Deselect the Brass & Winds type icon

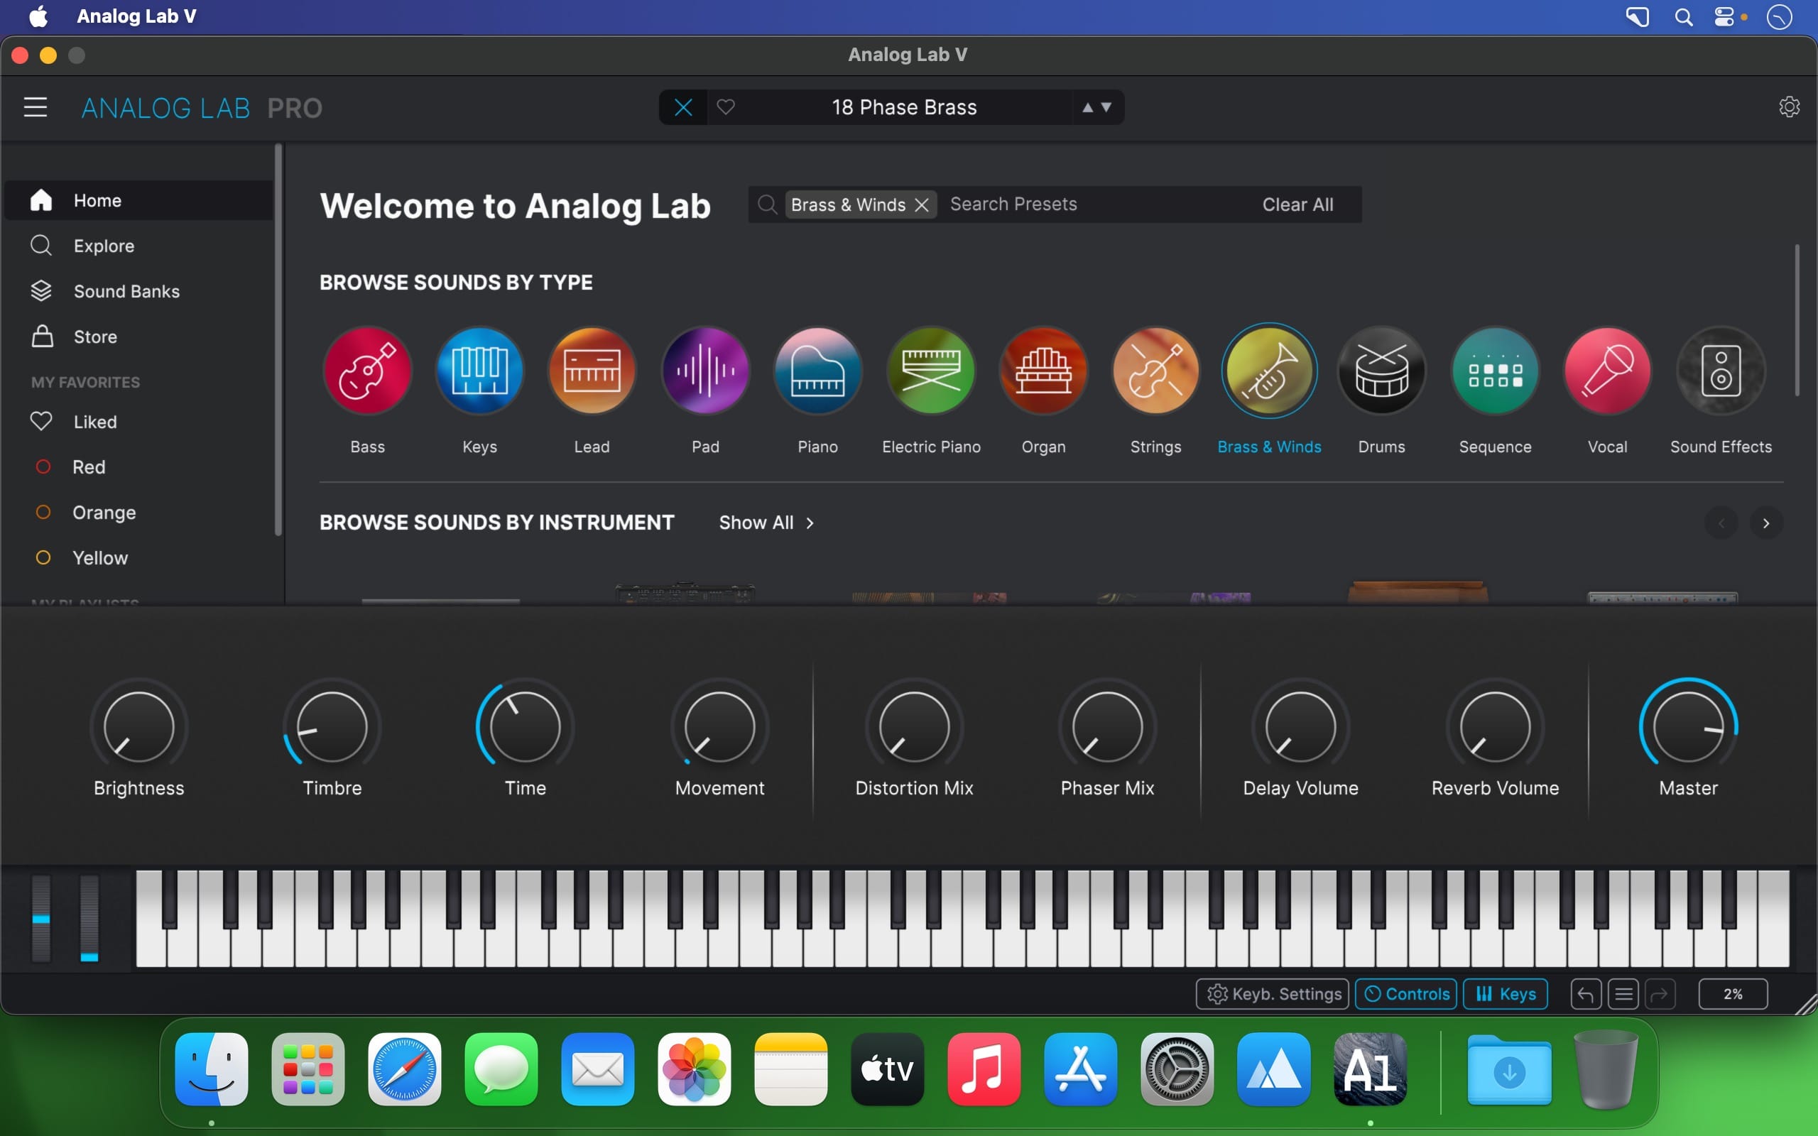click(1269, 371)
